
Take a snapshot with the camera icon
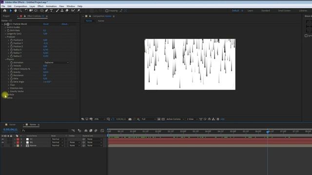tap(130, 119)
